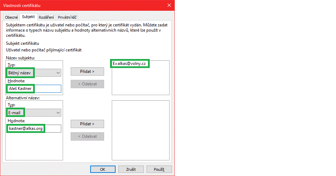Select the Subjekt tab

click(28, 17)
